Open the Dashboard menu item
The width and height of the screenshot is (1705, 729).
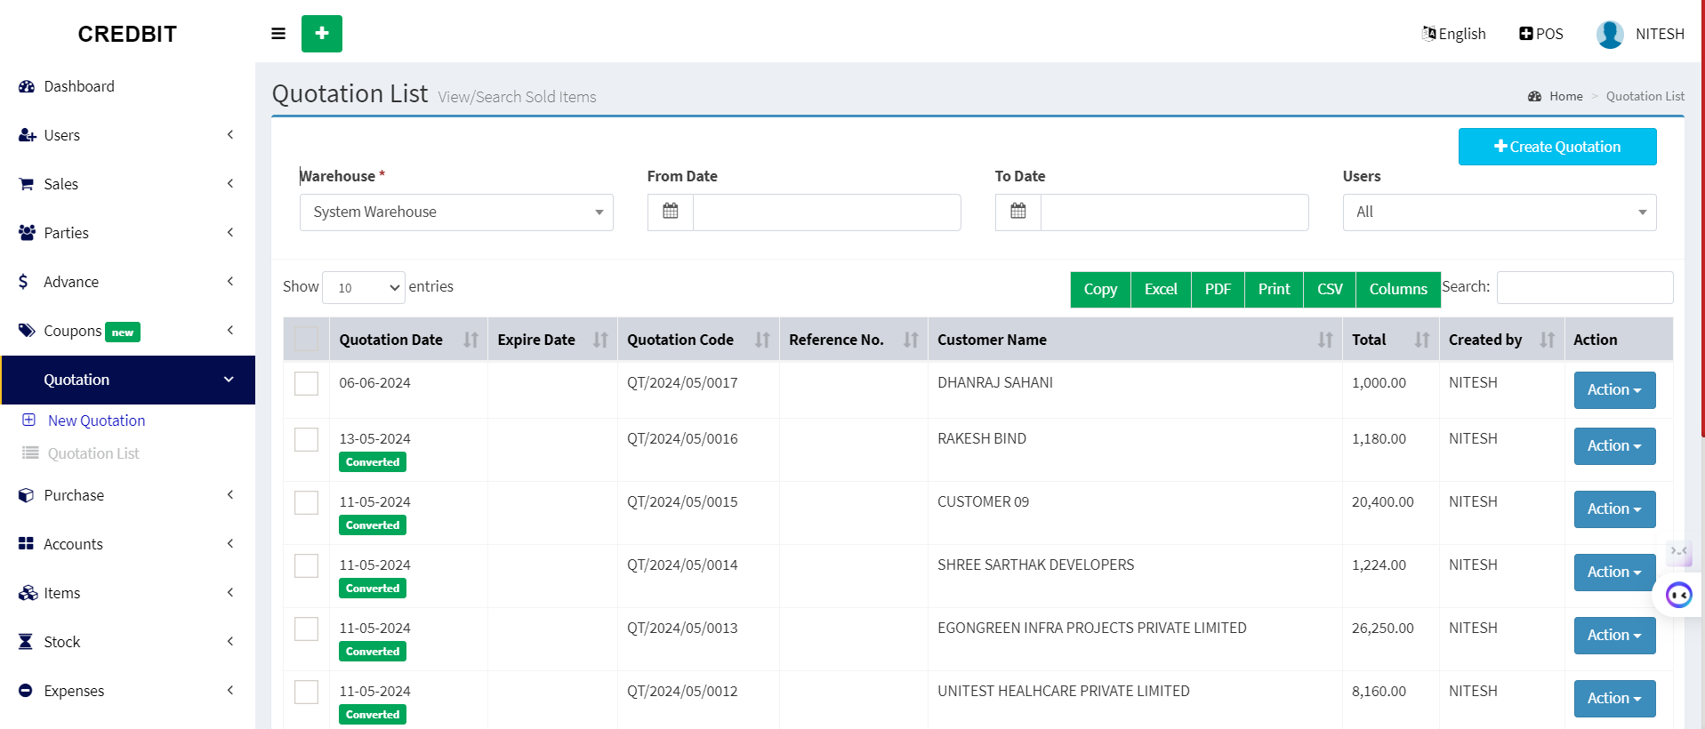pyautogui.click(x=127, y=86)
